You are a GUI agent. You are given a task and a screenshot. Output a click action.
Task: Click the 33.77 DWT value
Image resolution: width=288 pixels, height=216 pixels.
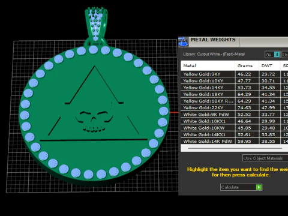click(268, 115)
